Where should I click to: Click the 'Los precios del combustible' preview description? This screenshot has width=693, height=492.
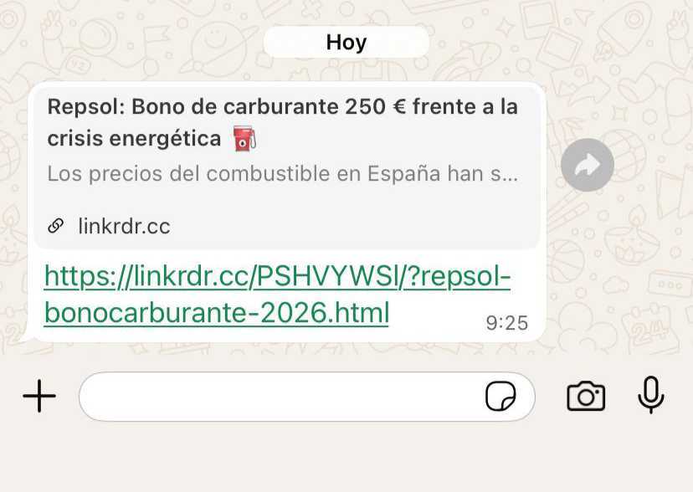282,173
